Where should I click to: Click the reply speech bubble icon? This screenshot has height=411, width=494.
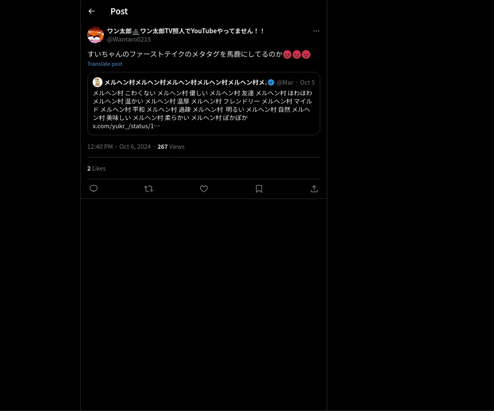[x=93, y=189]
